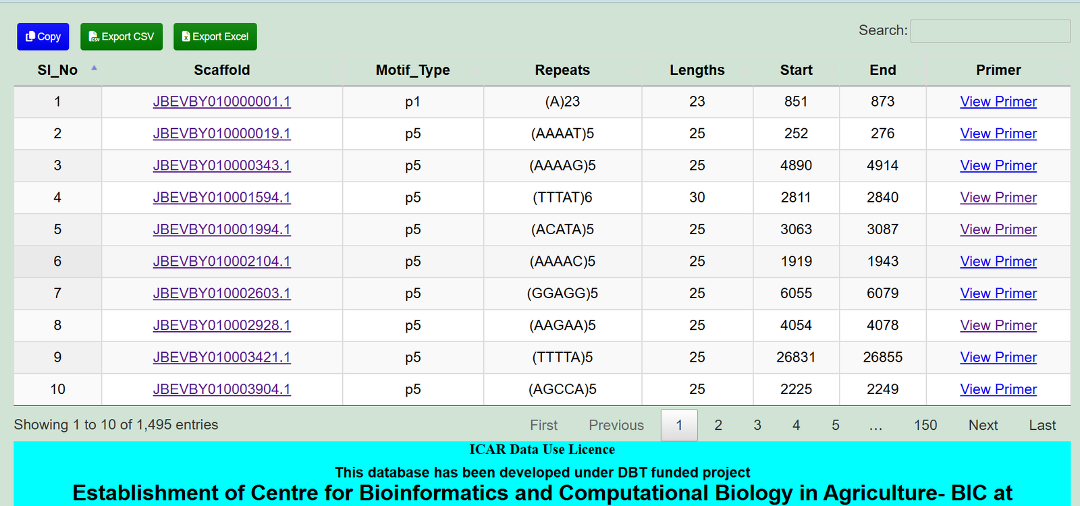Sort table by Scaffold column header

[x=221, y=70]
